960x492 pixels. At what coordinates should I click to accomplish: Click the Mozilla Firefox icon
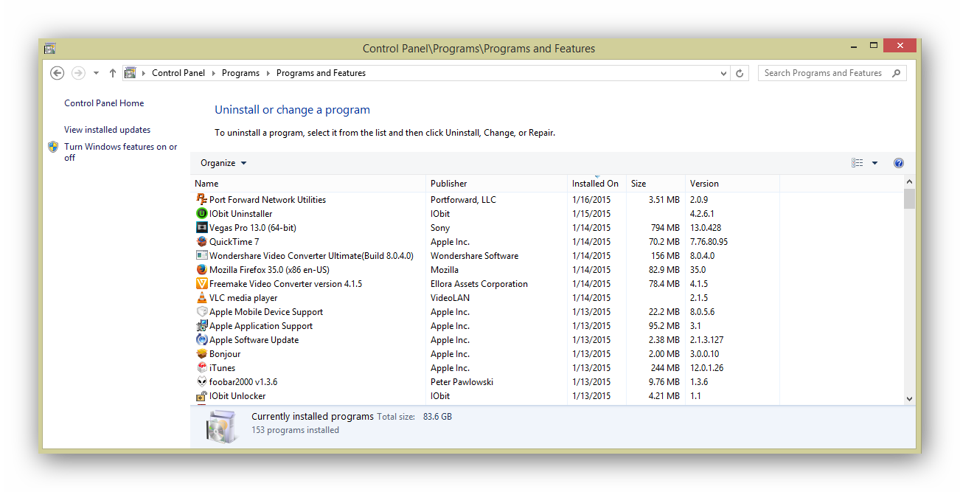coord(202,269)
